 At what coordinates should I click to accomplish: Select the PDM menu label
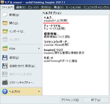(12, 49)
